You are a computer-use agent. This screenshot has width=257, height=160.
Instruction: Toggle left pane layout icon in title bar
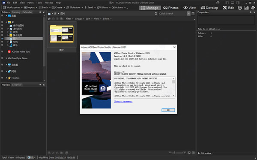click(227, 3)
